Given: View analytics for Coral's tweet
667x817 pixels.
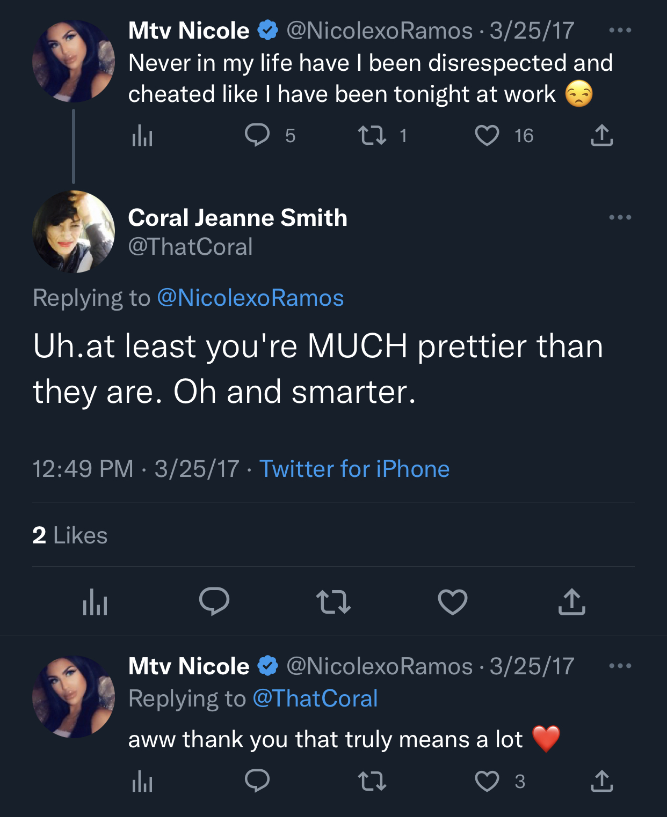Looking at the screenshot, I should click(95, 601).
